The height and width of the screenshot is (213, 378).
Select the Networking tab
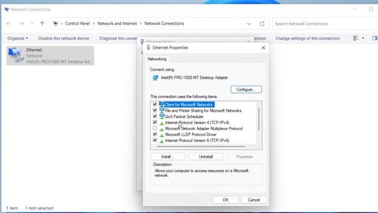(157, 59)
